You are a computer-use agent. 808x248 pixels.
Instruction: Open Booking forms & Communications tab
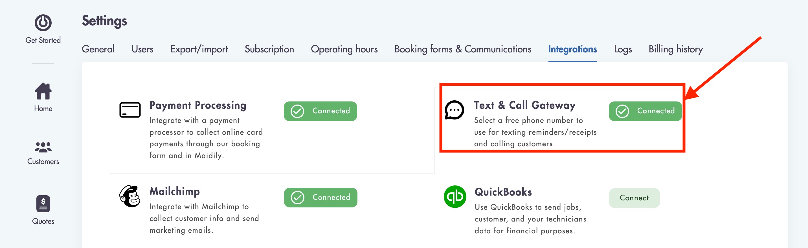463,49
